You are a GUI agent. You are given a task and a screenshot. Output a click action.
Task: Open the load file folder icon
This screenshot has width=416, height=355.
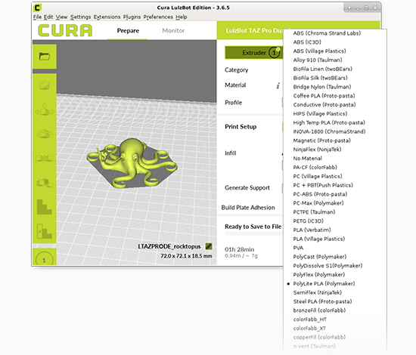[x=45, y=57]
